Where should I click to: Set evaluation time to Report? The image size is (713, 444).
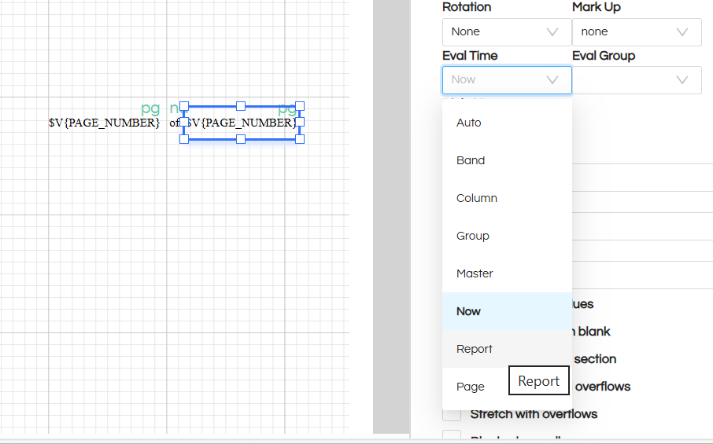tap(475, 349)
